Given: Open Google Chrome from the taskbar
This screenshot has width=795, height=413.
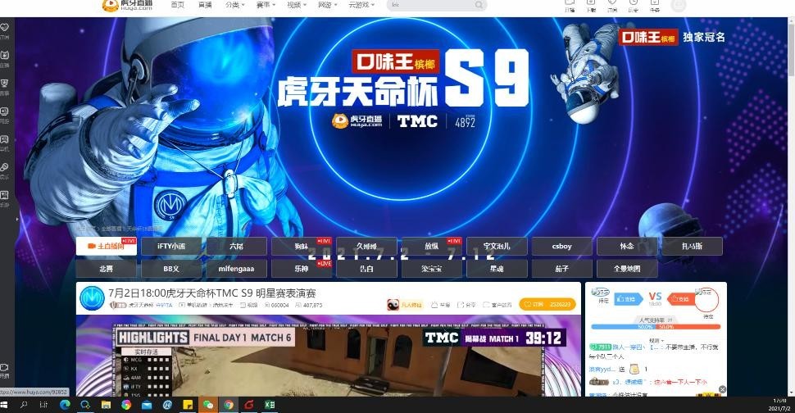Looking at the screenshot, I should (229, 405).
